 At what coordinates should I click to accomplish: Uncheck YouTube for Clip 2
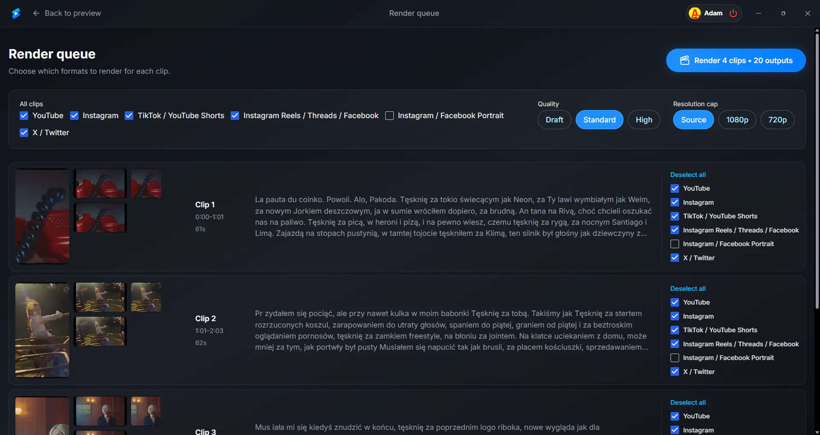(675, 302)
